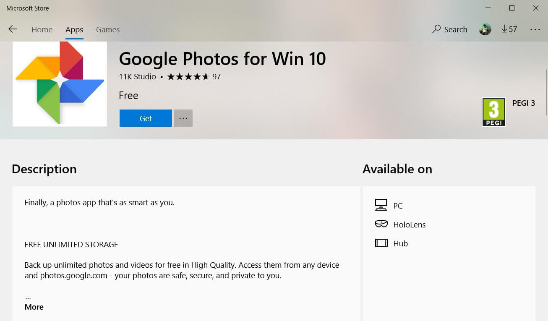The width and height of the screenshot is (548, 321).
Task: Click the Google Photos pinwheel app logo
Action: click(x=60, y=84)
